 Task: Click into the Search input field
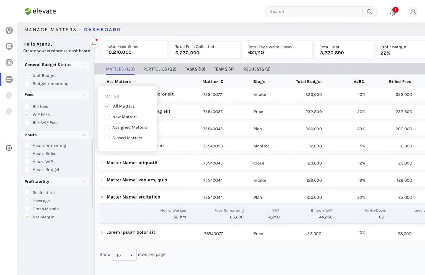point(314,11)
